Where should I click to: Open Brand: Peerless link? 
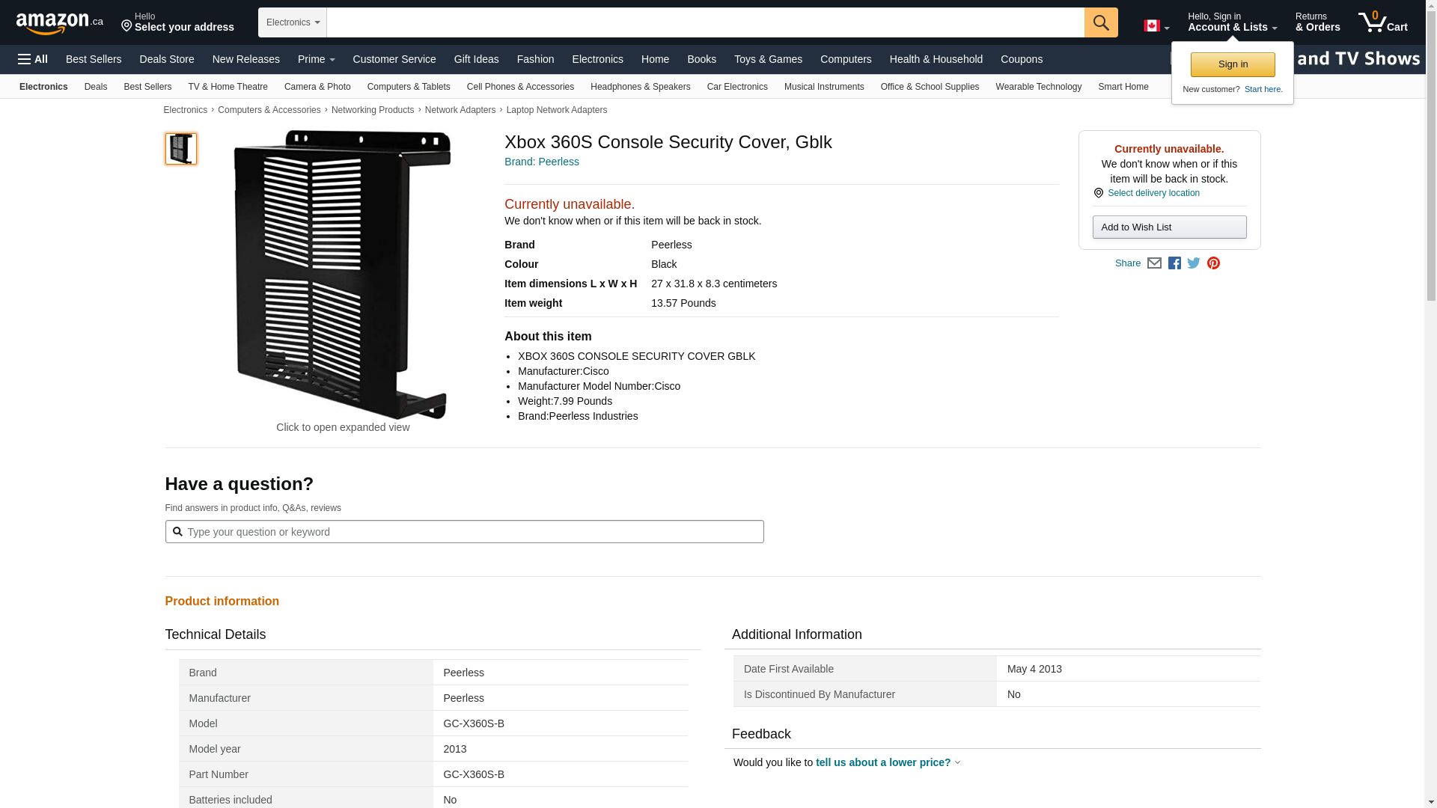[x=541, y=162]
